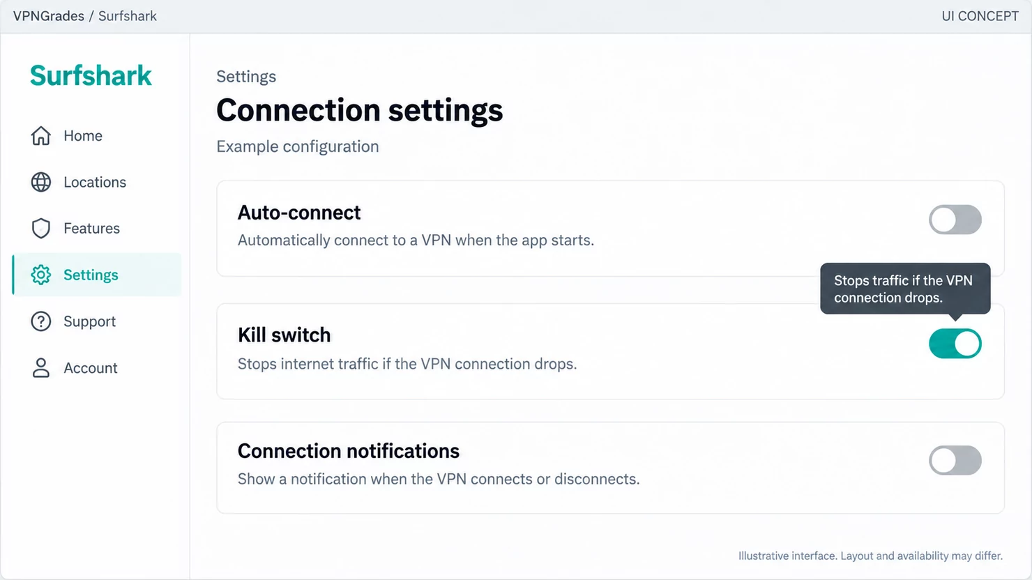Click the Account person icon
1032x580 pixels.
(41, 368)
